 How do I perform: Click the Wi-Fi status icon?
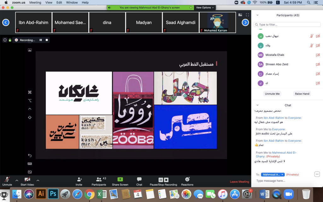[255, 3]
